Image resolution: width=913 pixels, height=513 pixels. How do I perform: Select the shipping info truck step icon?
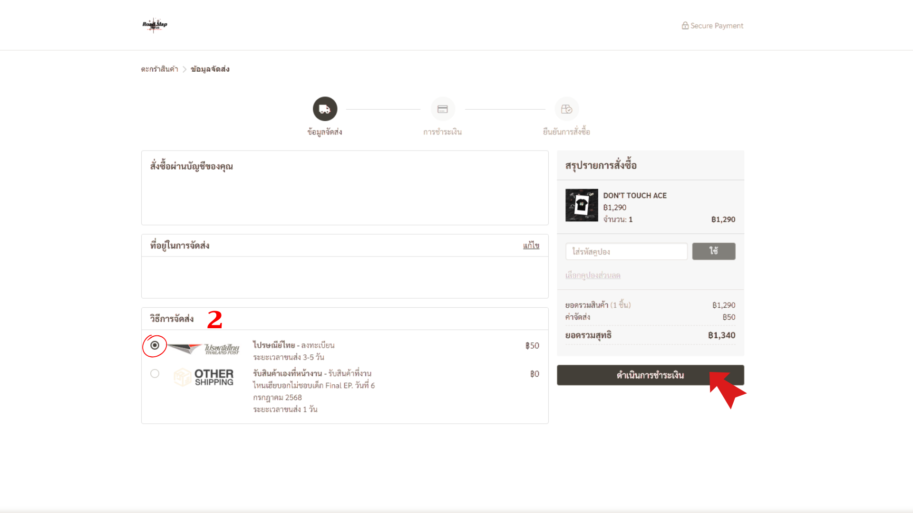click(325, 109)
